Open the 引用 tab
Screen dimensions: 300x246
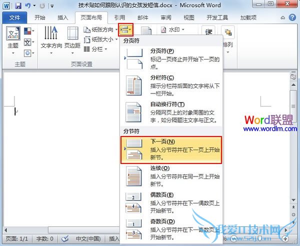pos(119,17)
